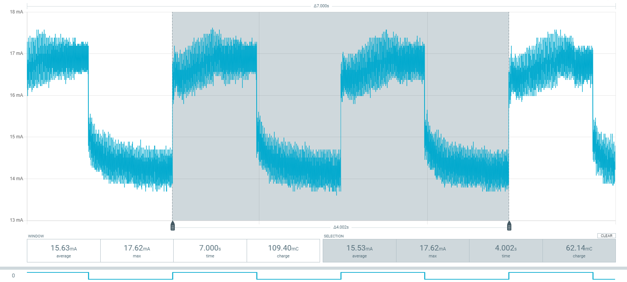Click the 13 mA y-axis label
627x282 pixels.
(x=16, y=220)
